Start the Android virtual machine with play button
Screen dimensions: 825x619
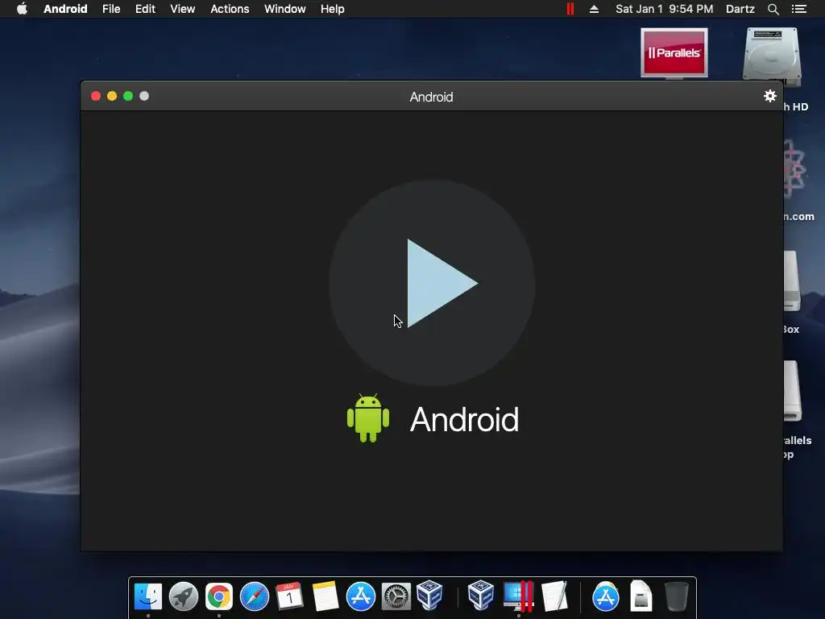coord(432,283)
